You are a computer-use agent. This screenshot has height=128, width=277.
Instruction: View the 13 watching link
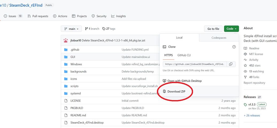pos(254,71)
